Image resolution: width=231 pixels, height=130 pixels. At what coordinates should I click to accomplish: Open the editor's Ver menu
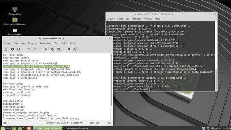pos(23,43)
